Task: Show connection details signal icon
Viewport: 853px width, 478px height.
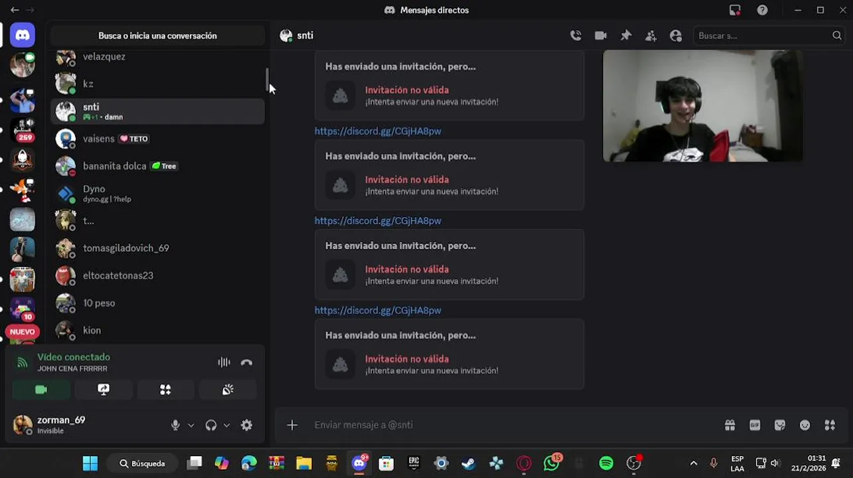Action: coord(23,362)
